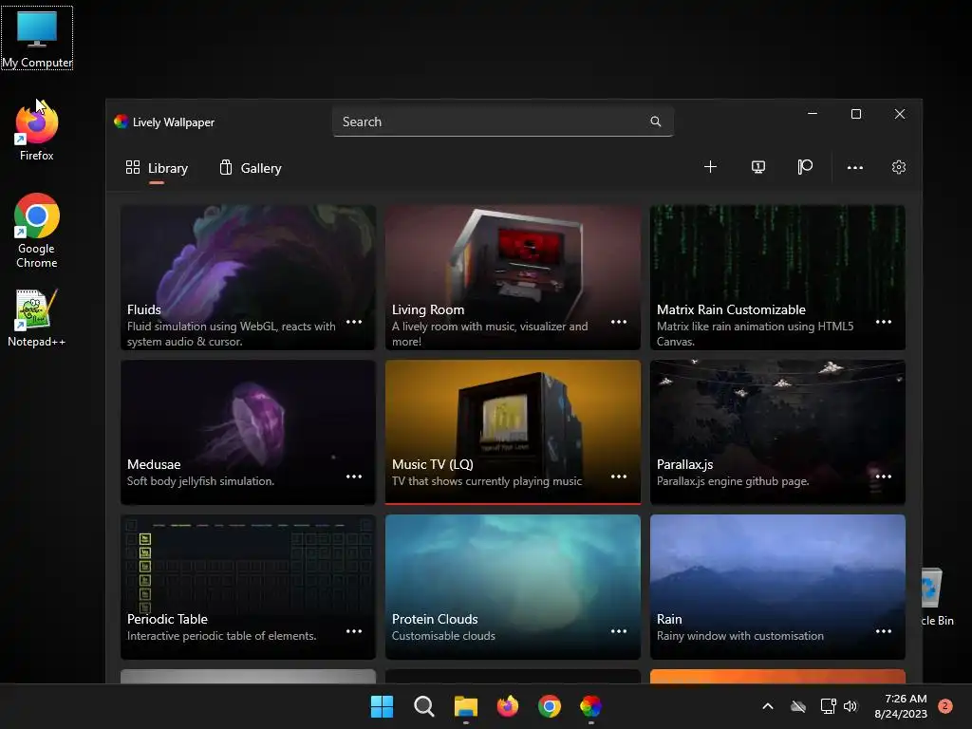
Task: Open Chrome from the taskbar
Action: [x=550, y=706]
